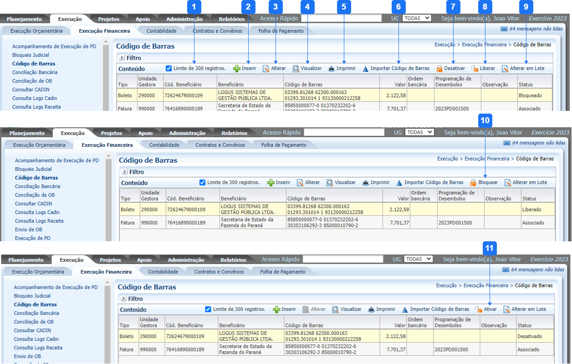
Task: Open the UG TODAS dropdown in top screenshot
Action: tap(417, 18)
